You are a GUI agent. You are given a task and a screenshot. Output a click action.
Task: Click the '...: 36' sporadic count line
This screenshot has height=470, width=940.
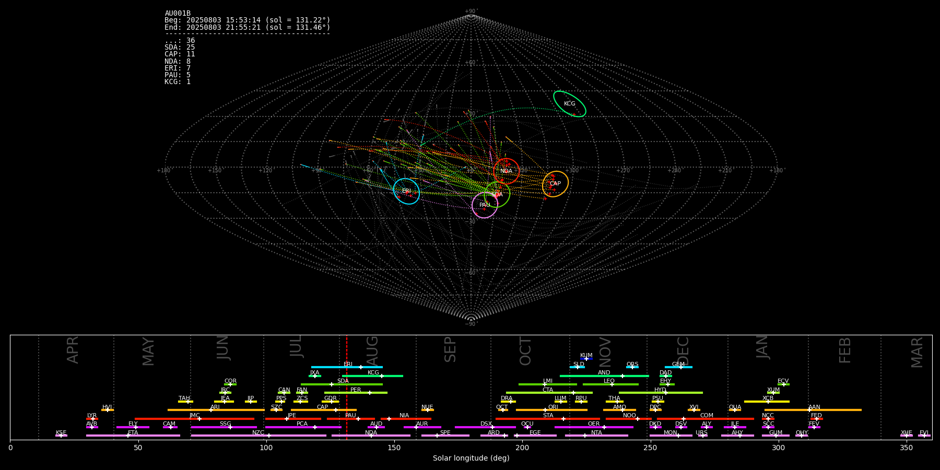(180, 41)
